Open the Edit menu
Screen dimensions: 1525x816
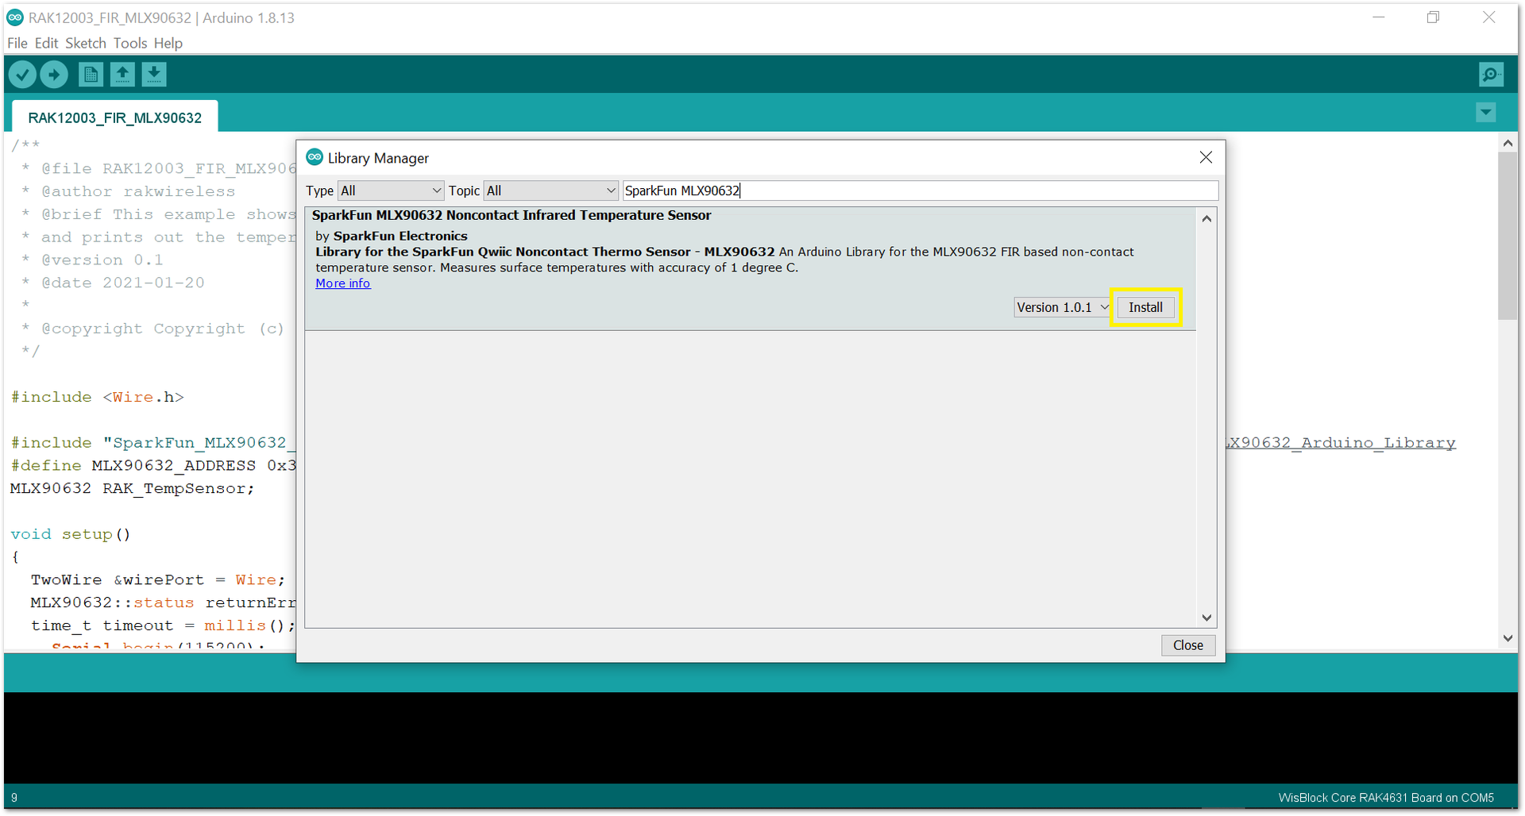click(x=46, y=43)
